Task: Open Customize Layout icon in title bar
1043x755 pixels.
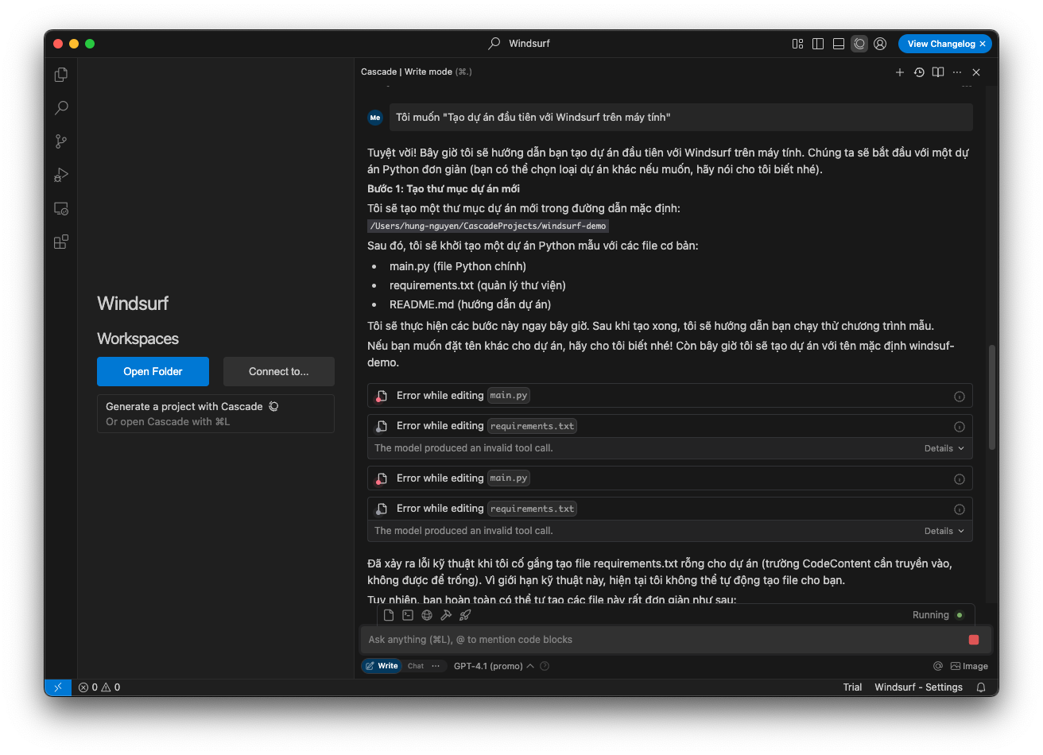Action: [797, 44]
